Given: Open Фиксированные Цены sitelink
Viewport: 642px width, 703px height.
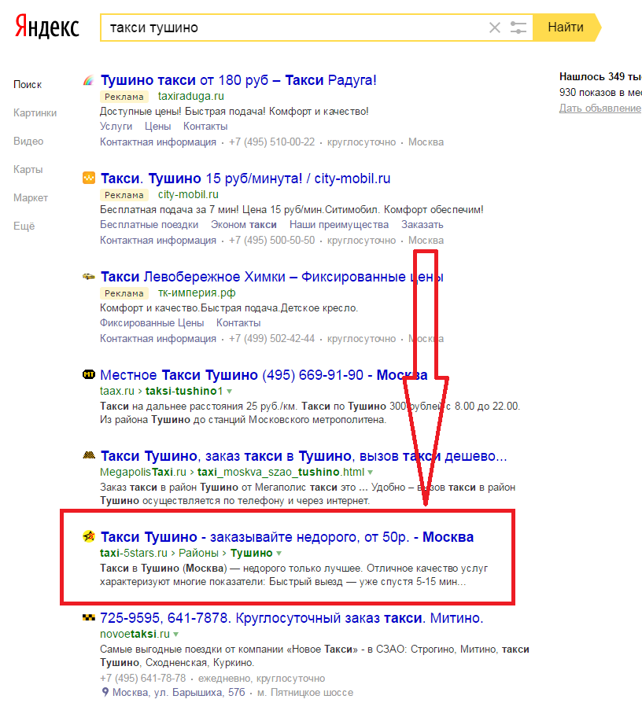Looking at the screenshot, I should point(152,323).
